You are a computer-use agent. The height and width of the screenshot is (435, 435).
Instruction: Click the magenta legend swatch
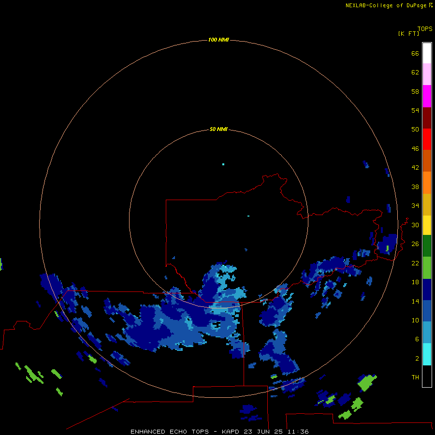[x=427, y=96]
